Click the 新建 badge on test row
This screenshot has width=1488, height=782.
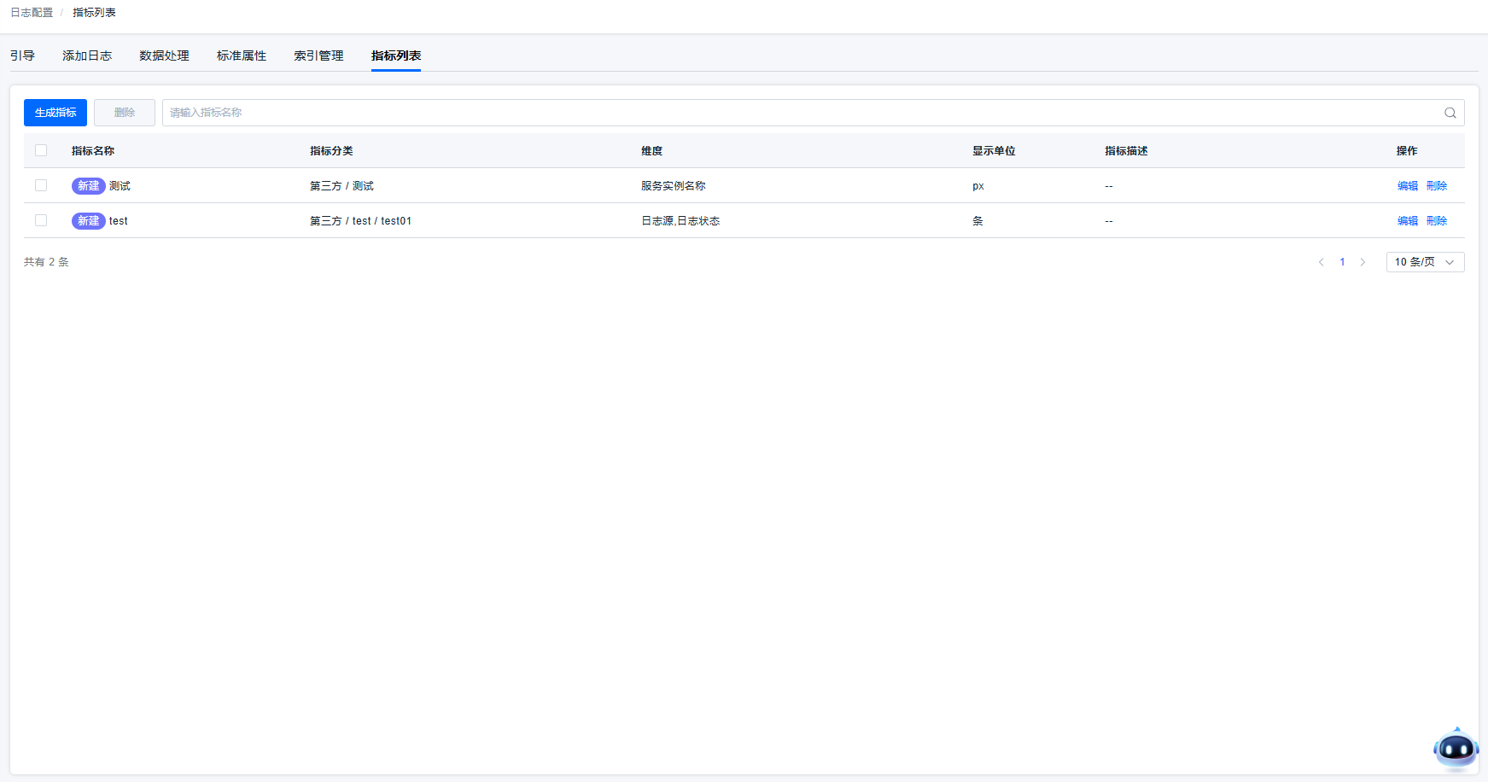(88, 221)
